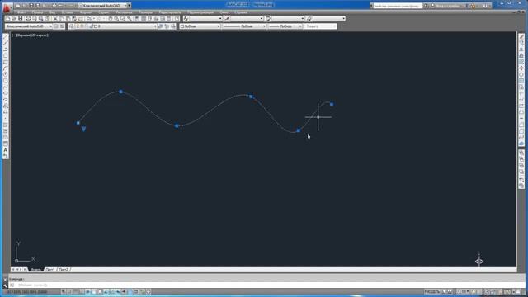This screenshot has height=297, width=528.
Task: Click the Make Object's Layer Current icon
Action: [x=161, y=26]
